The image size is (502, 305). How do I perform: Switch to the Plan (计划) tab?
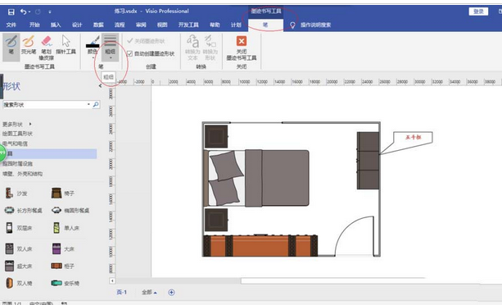236,25
